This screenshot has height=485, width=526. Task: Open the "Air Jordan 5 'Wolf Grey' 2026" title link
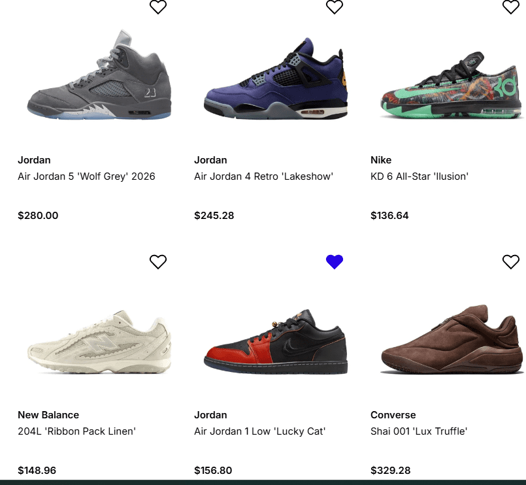(x=86, y=176)
